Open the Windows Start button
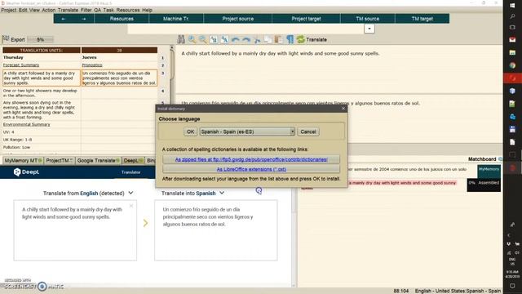522x294 pixels. (x=512, y=5)
